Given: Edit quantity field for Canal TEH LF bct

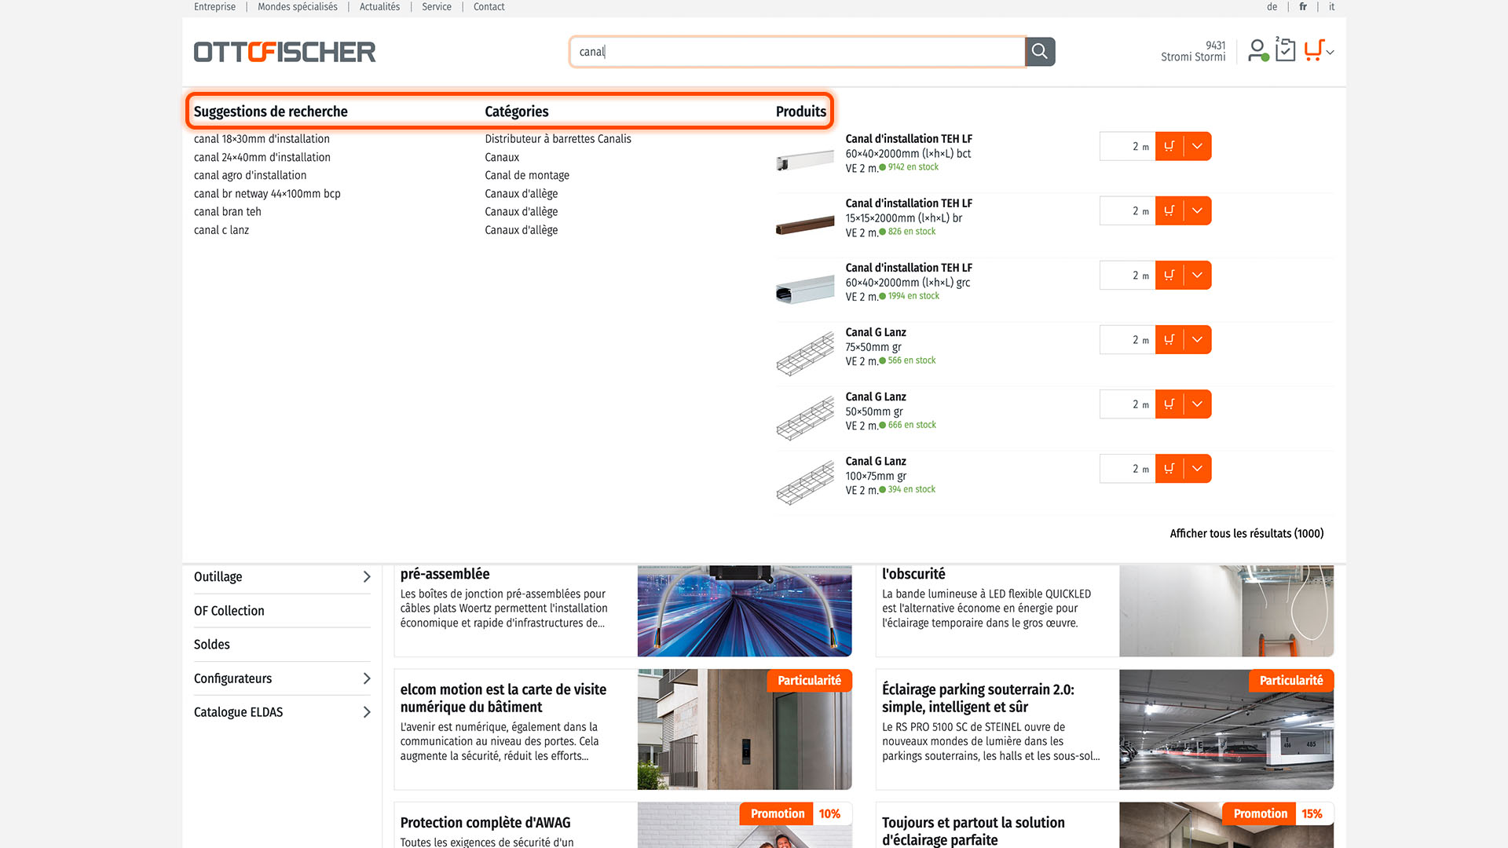Looking at the screenshot, I should point(1128,146).
